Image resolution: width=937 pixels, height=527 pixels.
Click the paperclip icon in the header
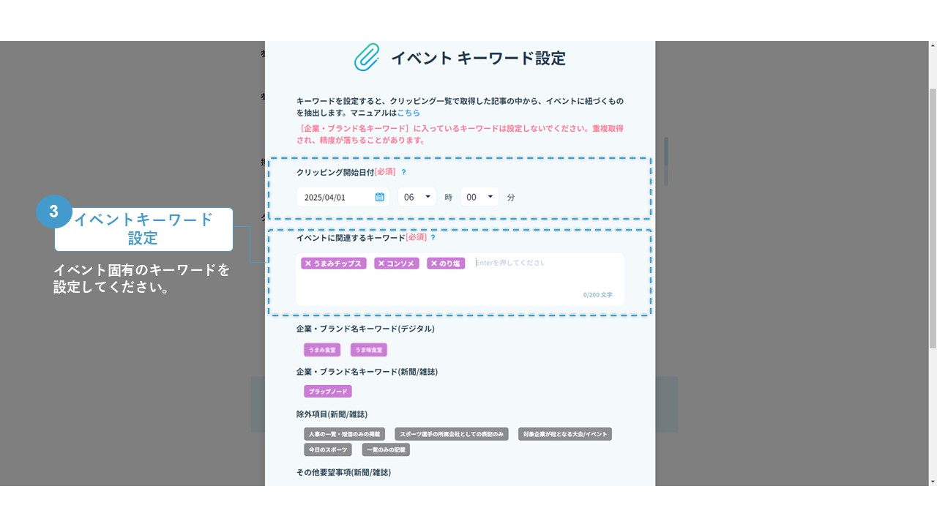coord(367,58)
